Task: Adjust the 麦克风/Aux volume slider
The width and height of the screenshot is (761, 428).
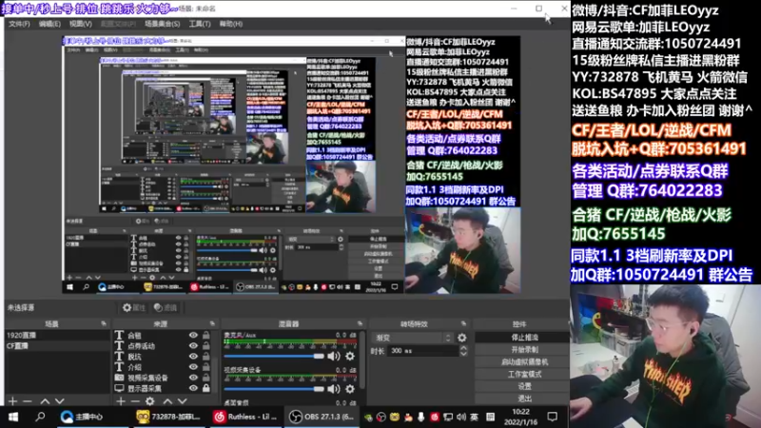Action: click(x=274, y=356)
